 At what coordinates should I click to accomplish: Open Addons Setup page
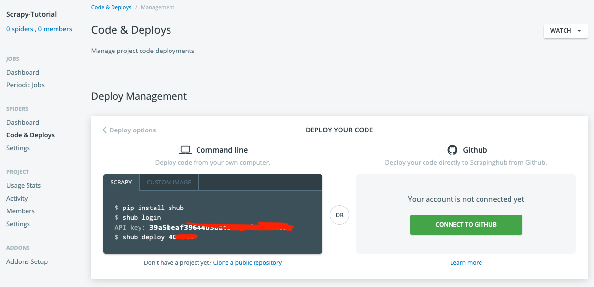point(27,261)
